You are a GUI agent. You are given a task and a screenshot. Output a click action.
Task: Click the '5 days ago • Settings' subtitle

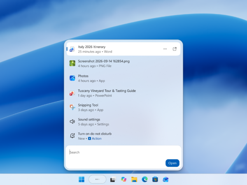[93, 124]
